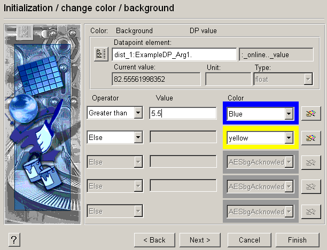Open the yellow color dropdown list
Viewport: 327px width, 250px height.
tap(289, 138)
